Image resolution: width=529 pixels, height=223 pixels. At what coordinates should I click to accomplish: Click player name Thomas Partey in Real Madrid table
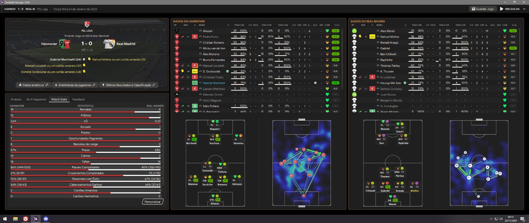pyautogui.click(x=390, y=65)
